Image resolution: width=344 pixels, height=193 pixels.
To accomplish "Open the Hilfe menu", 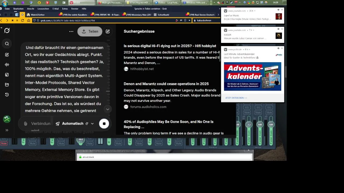I will tap(84, 9).
